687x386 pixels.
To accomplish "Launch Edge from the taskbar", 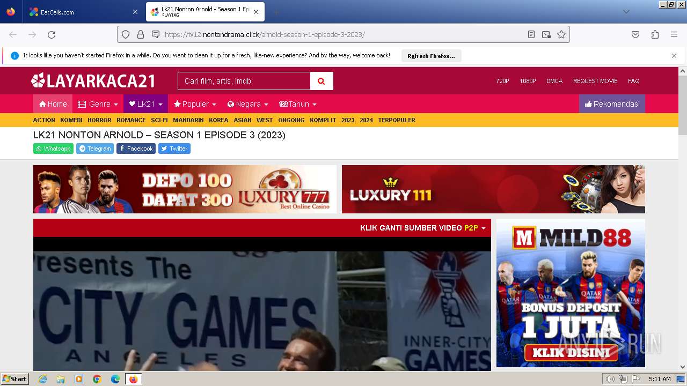I will point(115,379).
